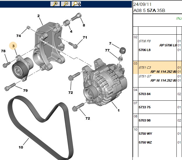Select part number 5733 75
The width and height of the screenshot is (182, 160).
pos(144,107)
